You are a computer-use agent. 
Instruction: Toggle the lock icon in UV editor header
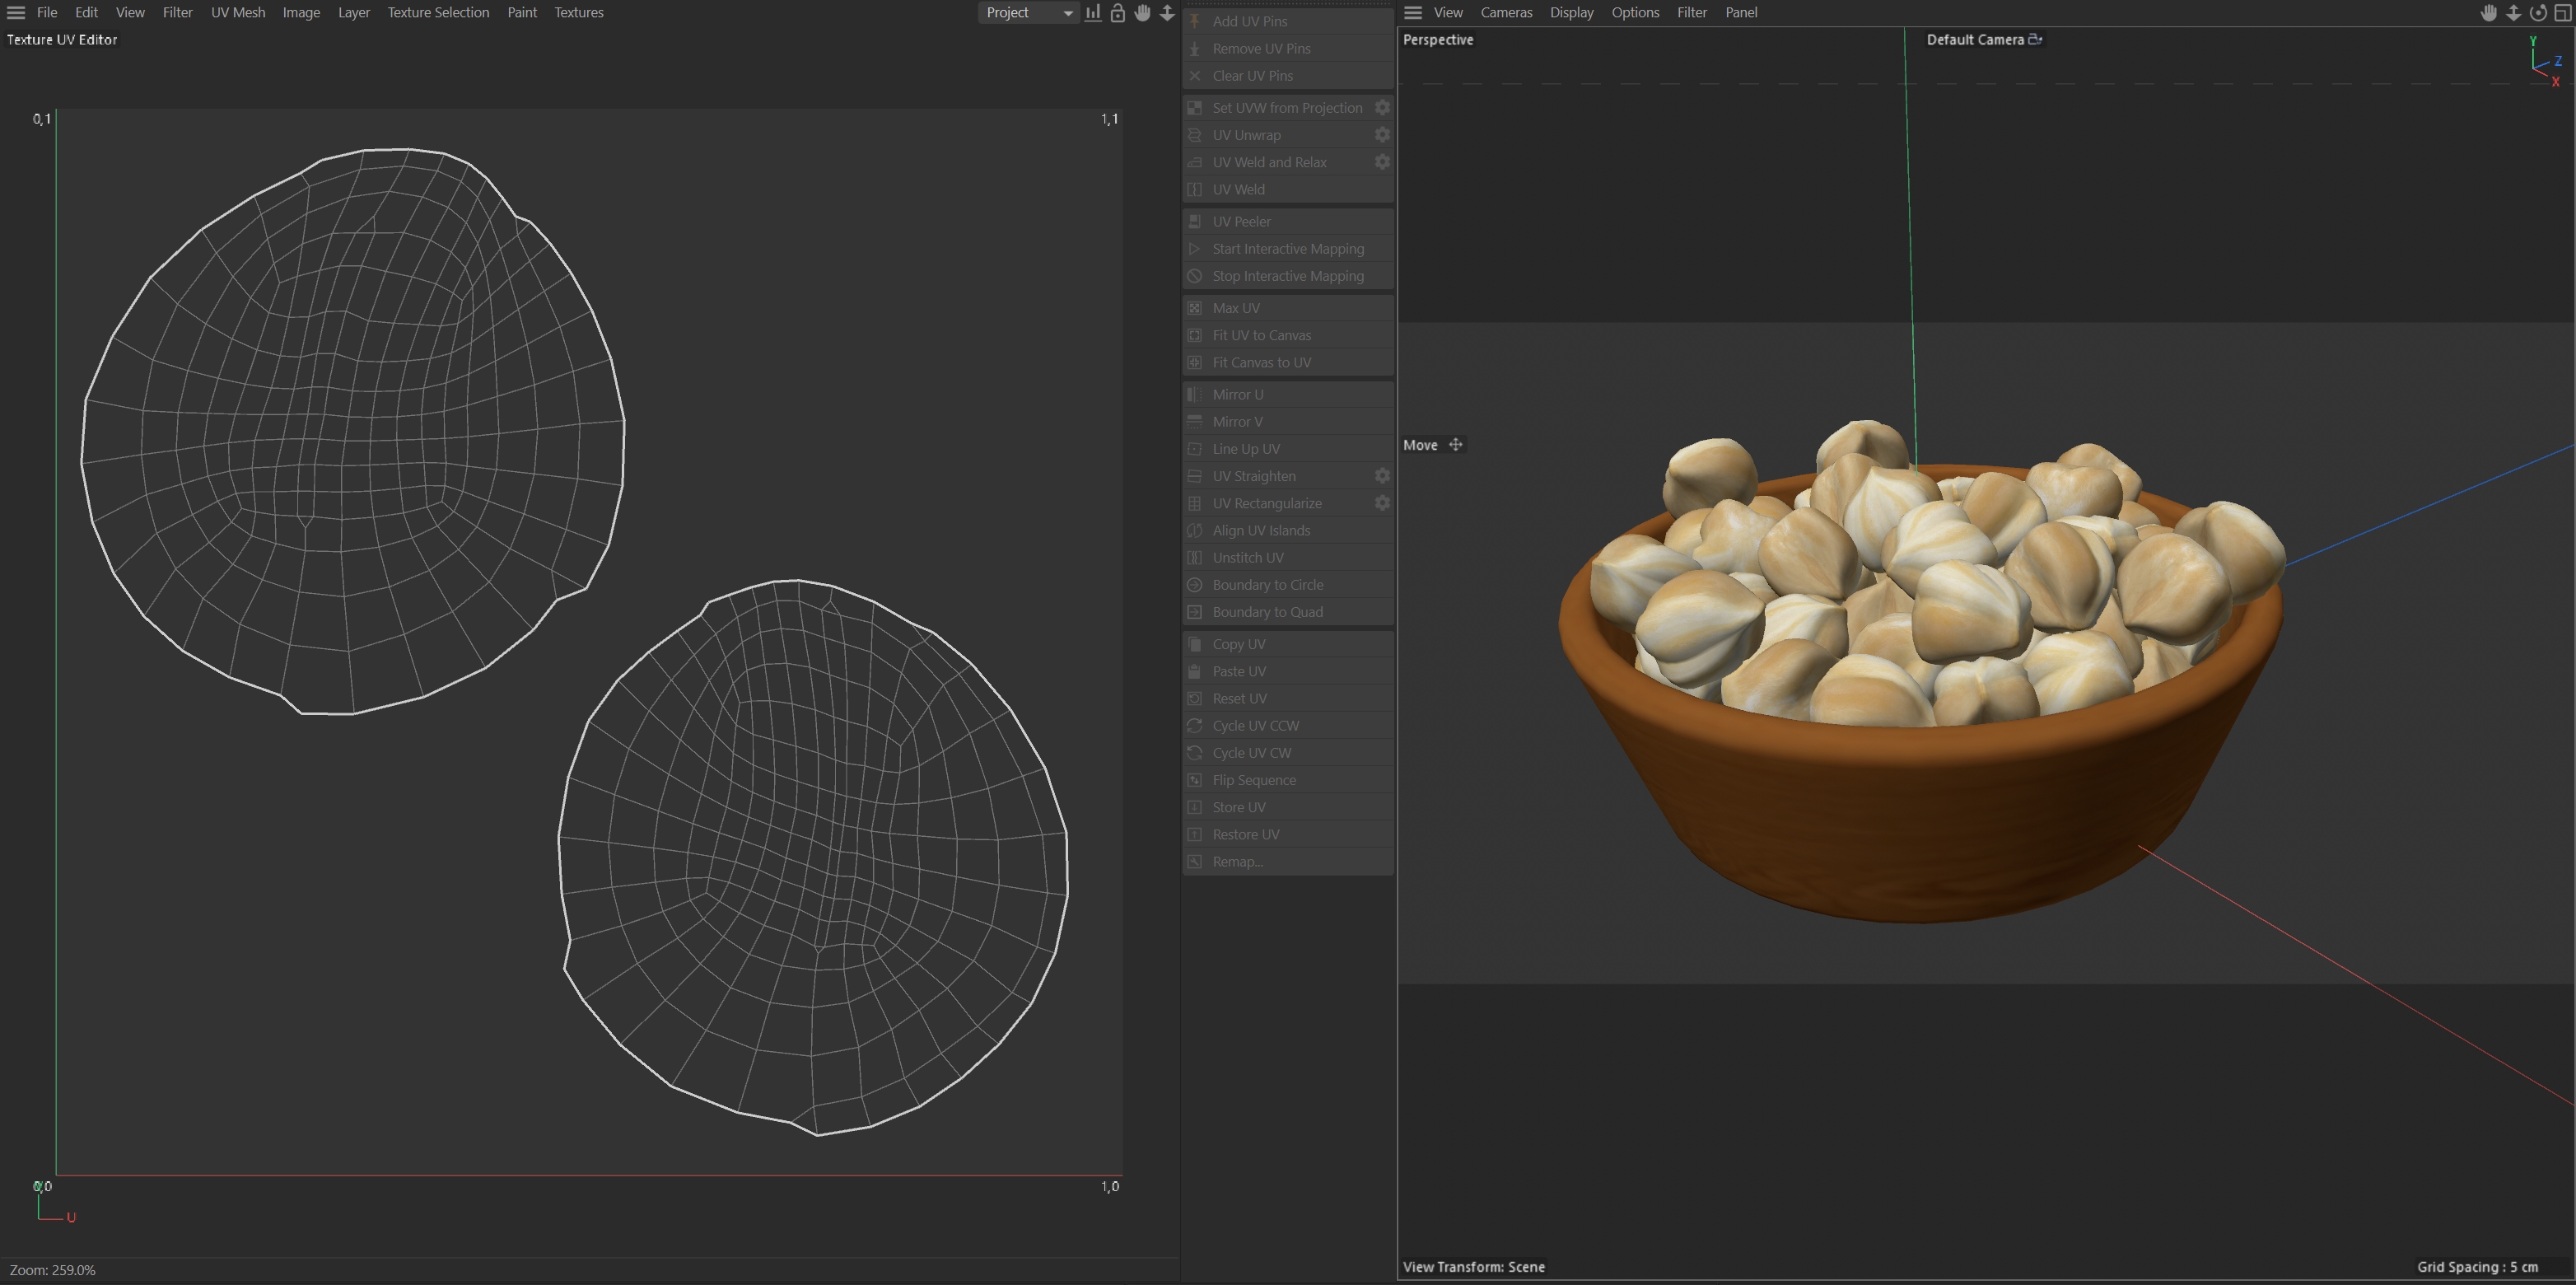[x=1118, y=13]
